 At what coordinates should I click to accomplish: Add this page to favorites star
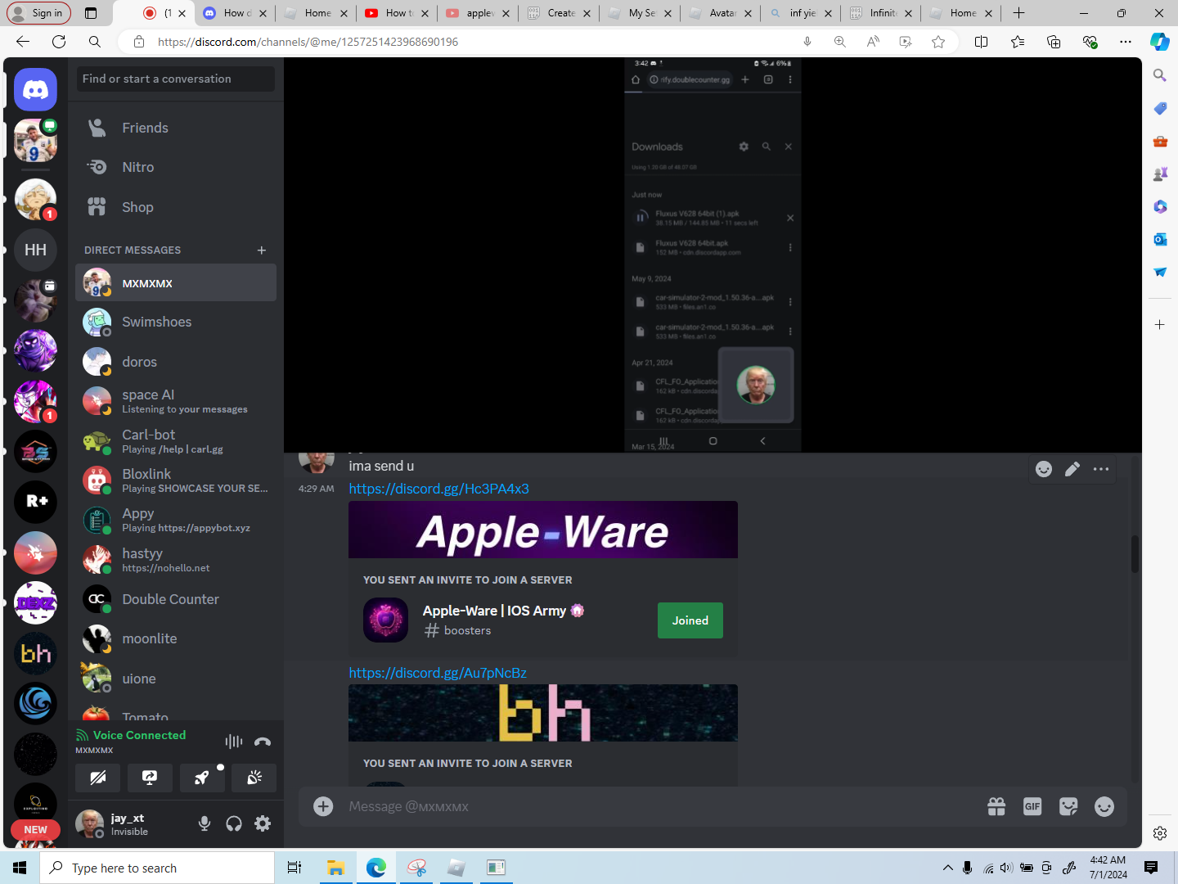(938, 42)
